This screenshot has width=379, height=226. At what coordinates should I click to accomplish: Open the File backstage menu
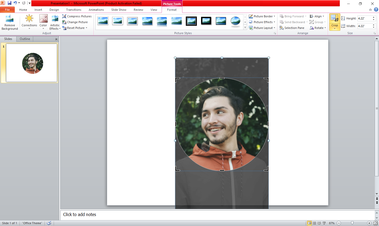point(7,10)
